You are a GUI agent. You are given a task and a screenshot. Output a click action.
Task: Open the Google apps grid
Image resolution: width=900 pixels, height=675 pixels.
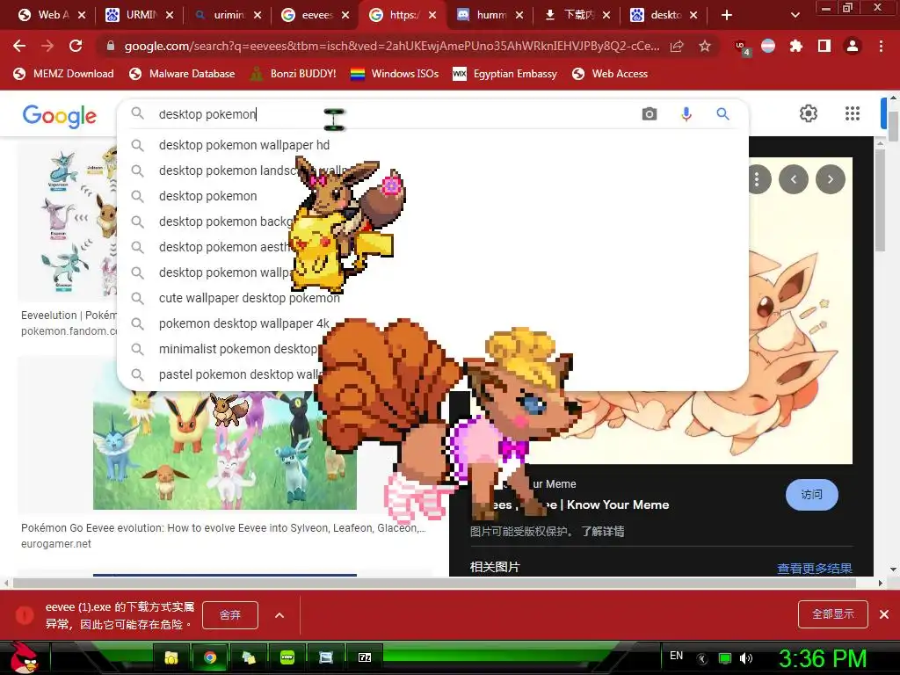(x=853, y=113)
